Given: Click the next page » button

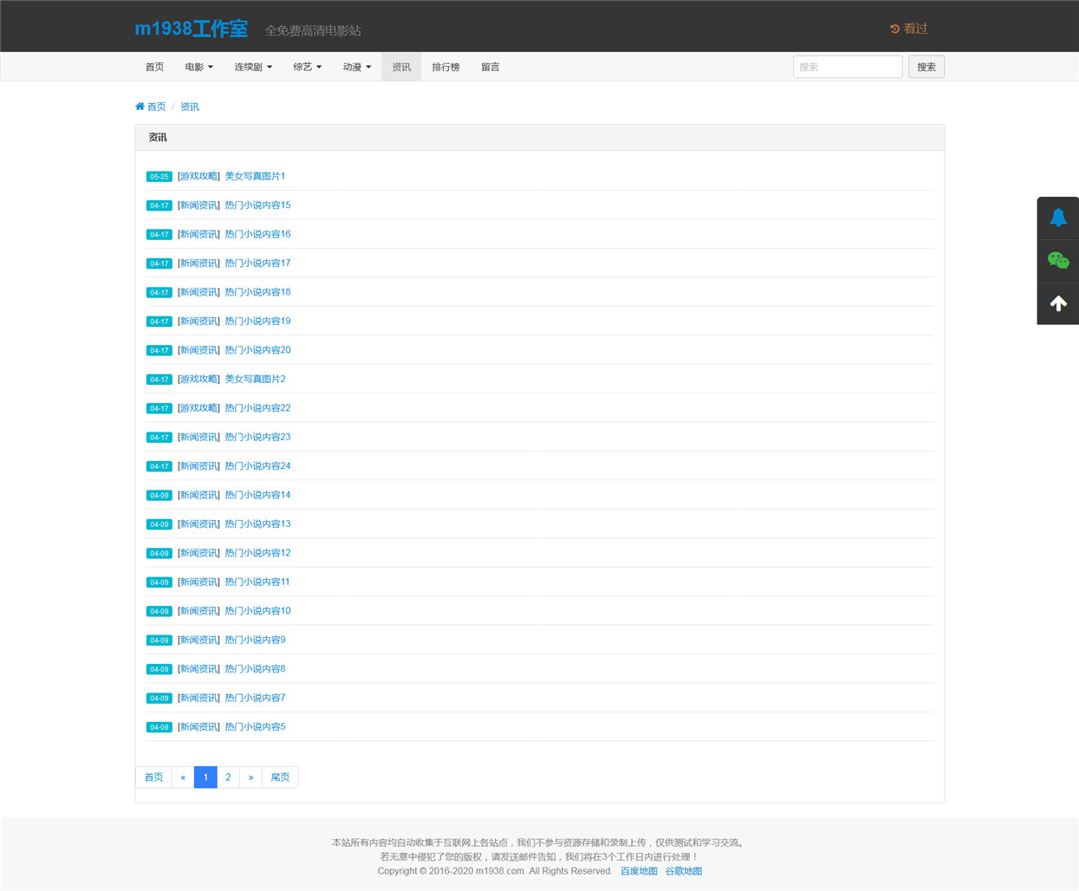Looking at the screenshot, I should click(x=250, y=777).
